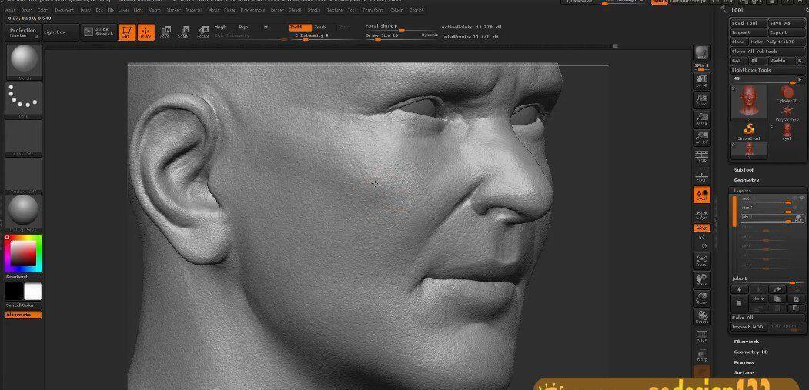Select the SimpleBrush tool icon
Screen dimensions: 809x390
pos(748,130)
